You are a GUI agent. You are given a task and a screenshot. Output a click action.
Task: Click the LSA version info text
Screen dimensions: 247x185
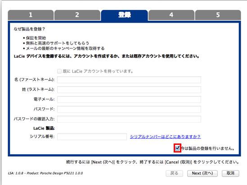45,173
